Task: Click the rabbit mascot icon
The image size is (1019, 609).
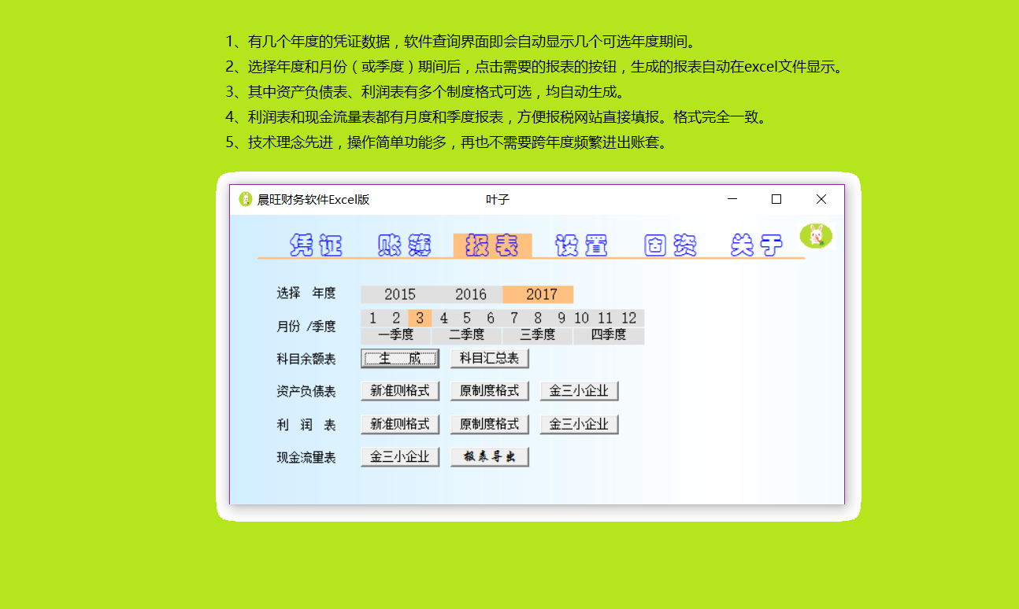Action: pos(817,235)
